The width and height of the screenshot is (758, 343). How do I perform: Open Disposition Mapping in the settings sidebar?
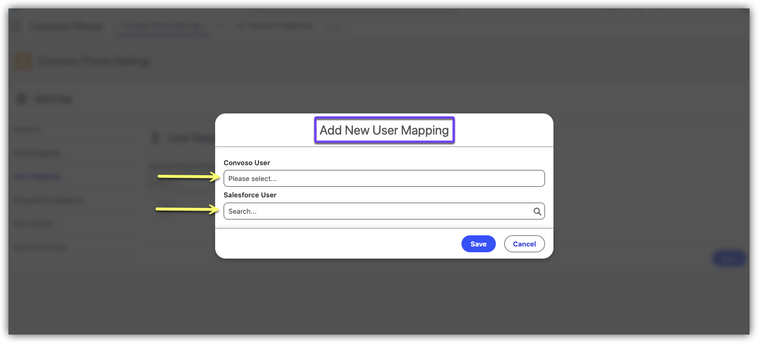(48, 200)
